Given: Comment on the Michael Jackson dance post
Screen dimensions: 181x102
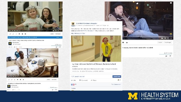Looking at the screenshot, I should (x=83, y=80).
